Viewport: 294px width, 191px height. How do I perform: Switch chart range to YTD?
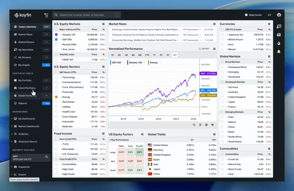click(x=147, y=55)
